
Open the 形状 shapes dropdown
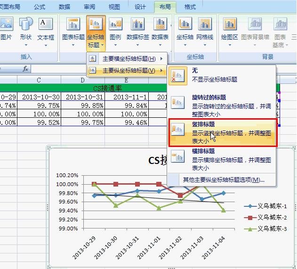(26, 29)
